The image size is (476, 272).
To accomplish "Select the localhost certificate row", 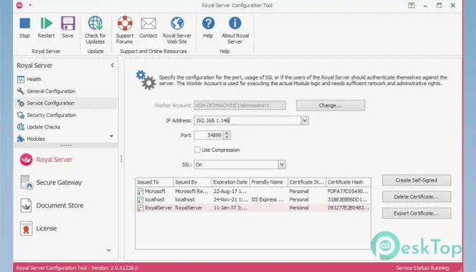I will point(253,199).
